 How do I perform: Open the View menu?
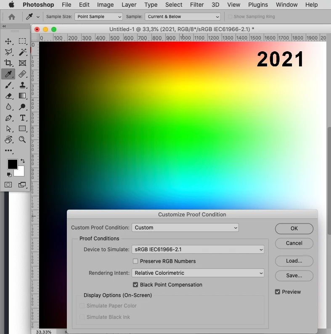(234, 5)
